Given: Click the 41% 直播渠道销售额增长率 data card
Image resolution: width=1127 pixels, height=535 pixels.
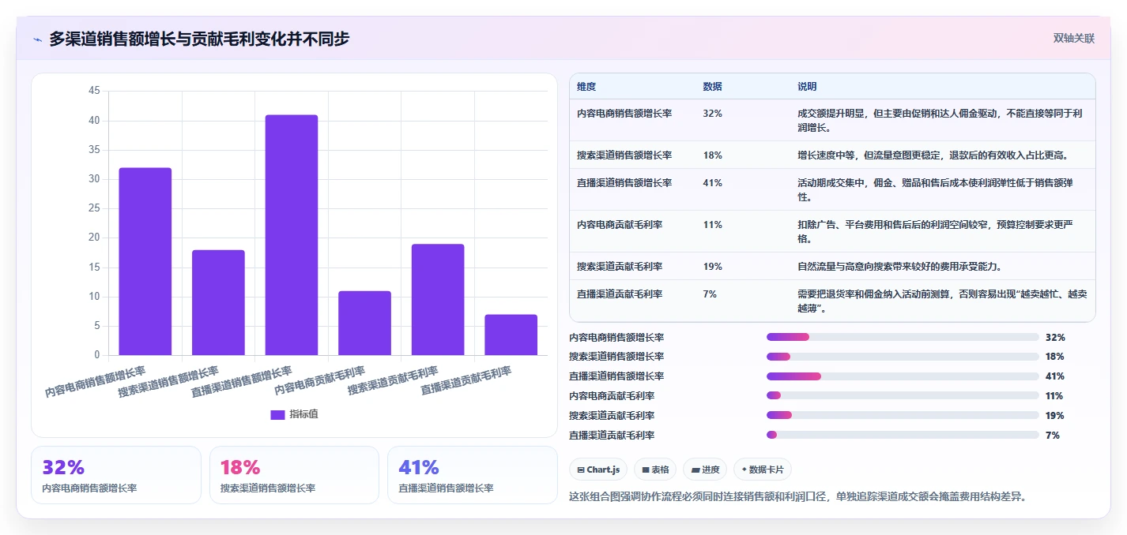Looking at the screenshot, I should [473, 475].
